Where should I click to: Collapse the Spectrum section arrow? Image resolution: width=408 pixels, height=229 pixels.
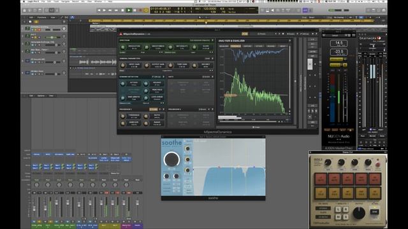point(212,40)
